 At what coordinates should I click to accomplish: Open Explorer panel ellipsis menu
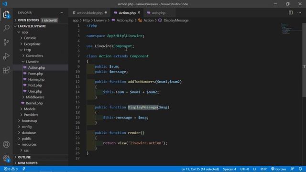click(x=61, y=12)
